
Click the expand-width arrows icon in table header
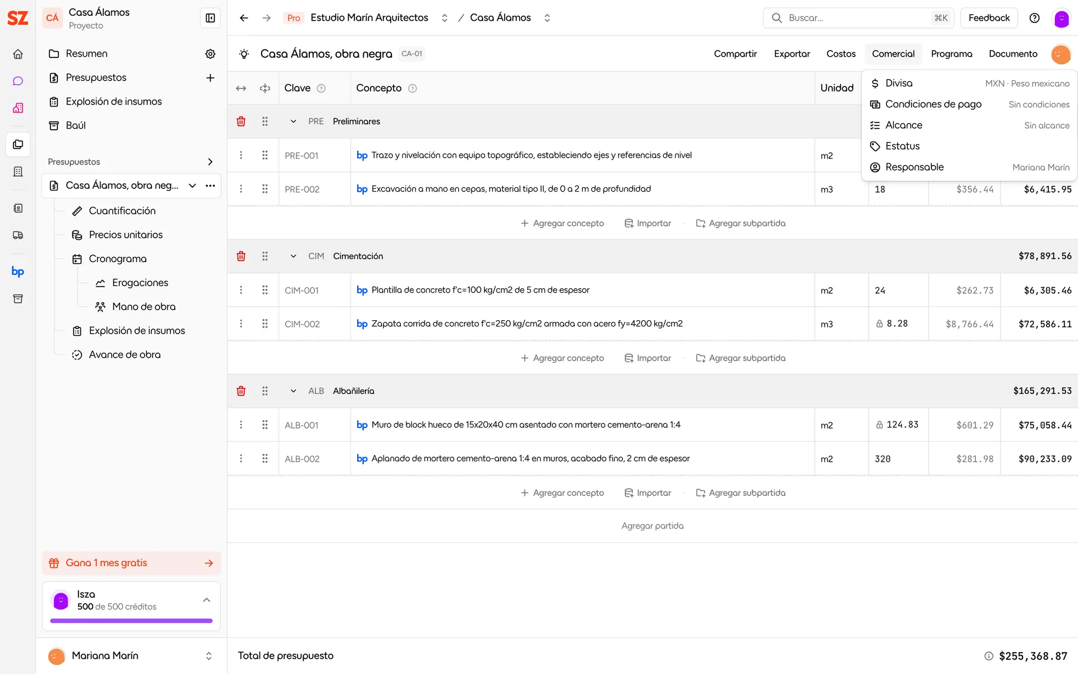tap(241, 88)
